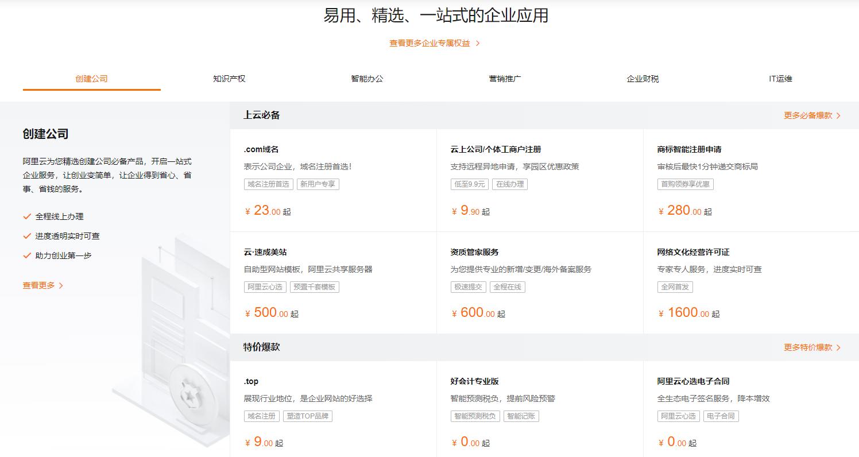
Task: Click the 在线办理 tag
Action: (x=510, y=184)
